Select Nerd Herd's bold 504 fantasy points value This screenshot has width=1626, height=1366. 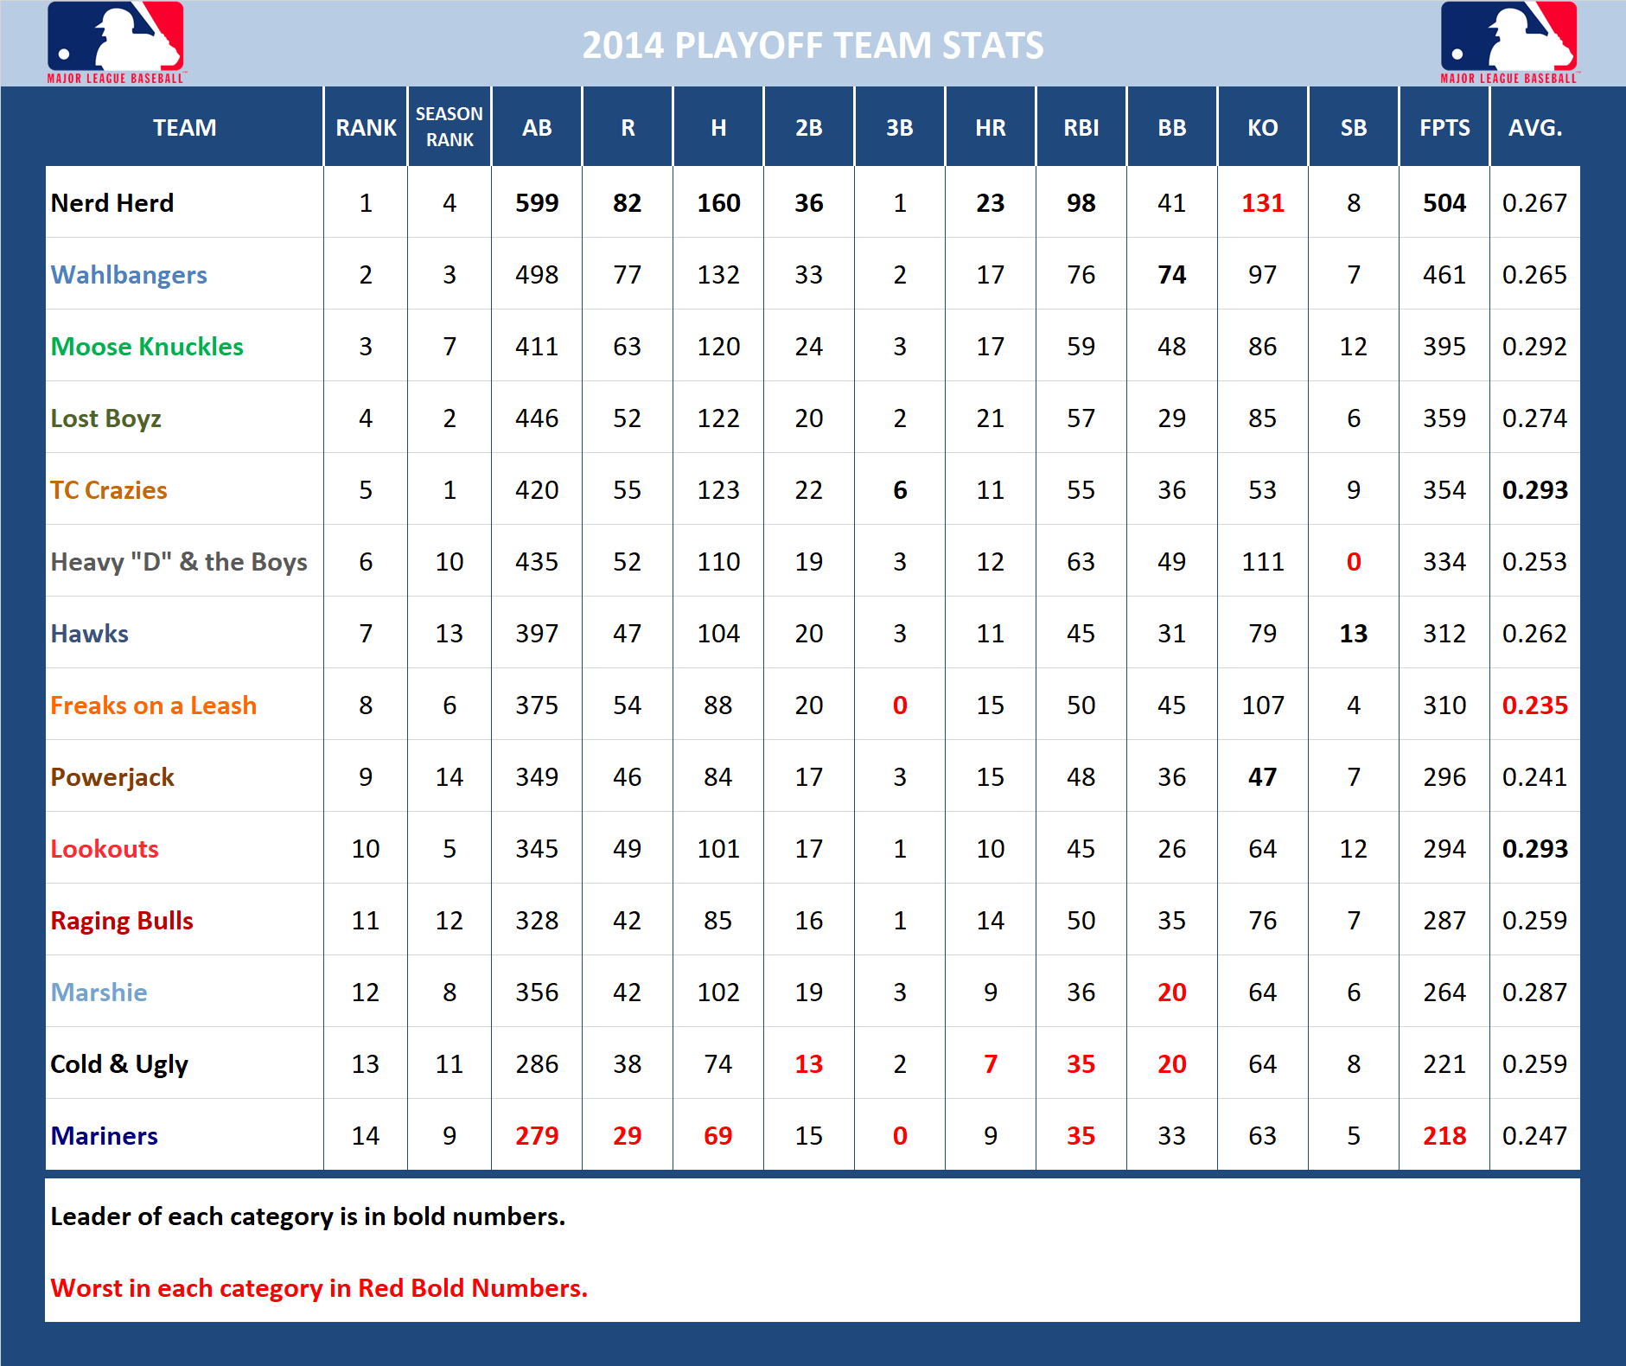click(x=1444, y=202)
